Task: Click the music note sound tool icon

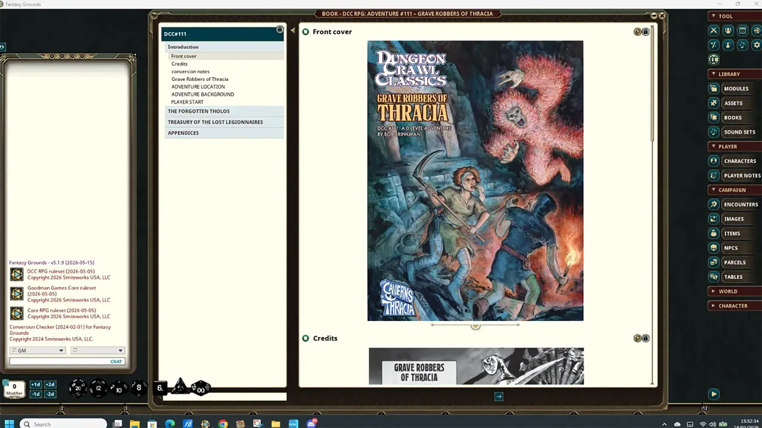Action: tap(742, 45)
